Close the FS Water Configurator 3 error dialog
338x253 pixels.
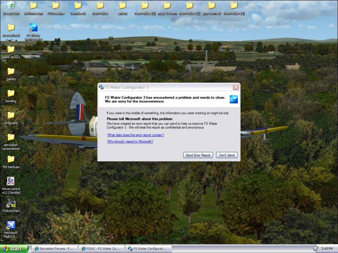pyautogui.click(x=236, y=87)
